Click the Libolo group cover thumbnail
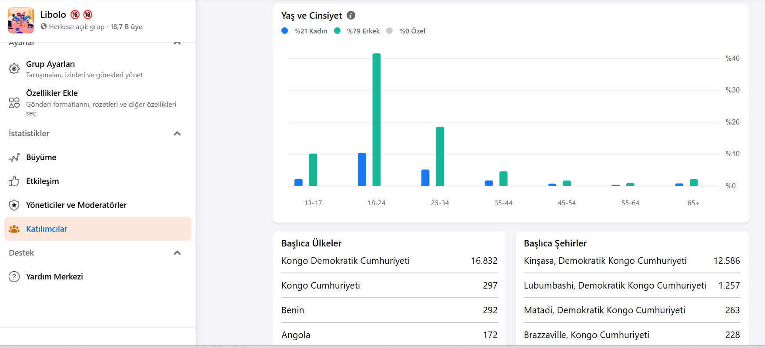The width and height of the screenshot is (765, 348). tap(21, 20)
